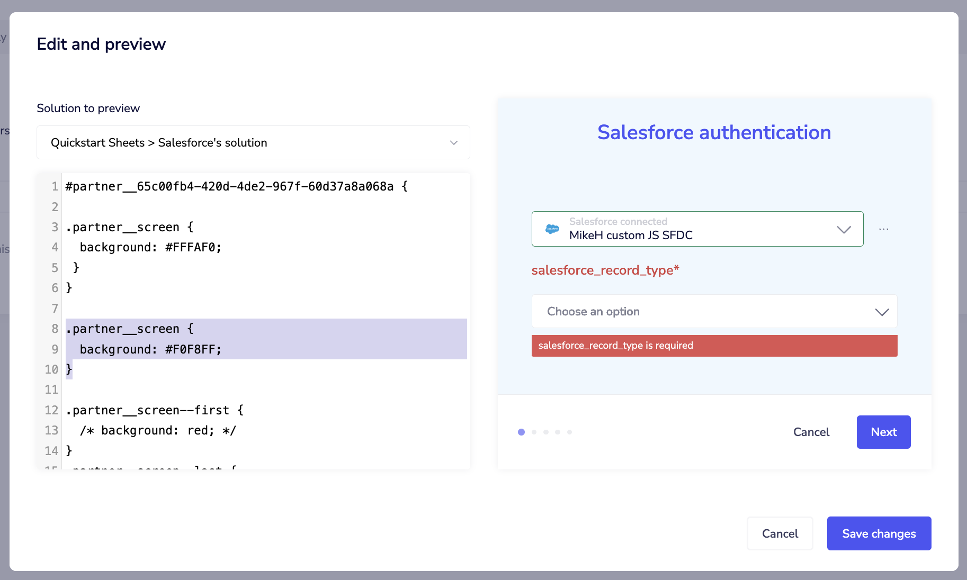The image size is (967, 580).
Task: Click line 12 partner__screen--first selector
Action: click(x=151, y=411)
